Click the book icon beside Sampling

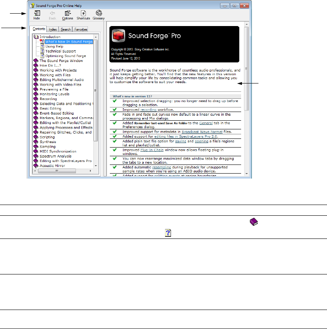[x=36, y=147]
